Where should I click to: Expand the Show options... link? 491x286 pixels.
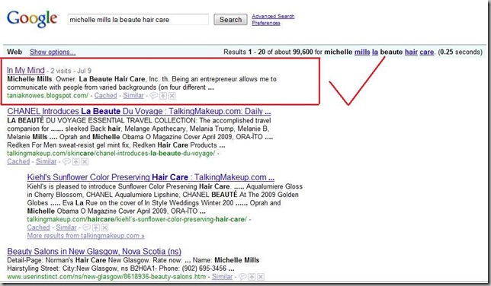pyautogui.click(x=53, y=52)
